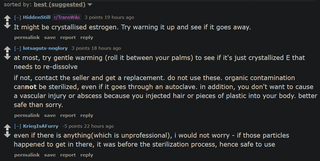Reply to HiddenStill's comment
This screenshot has height=161, width=320.
pyautogui.click(x=87, y=37)
